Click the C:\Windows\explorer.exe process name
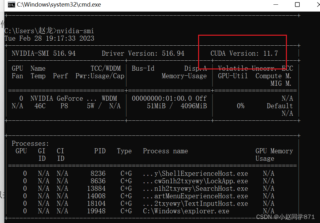 click(x=186, y=211)
